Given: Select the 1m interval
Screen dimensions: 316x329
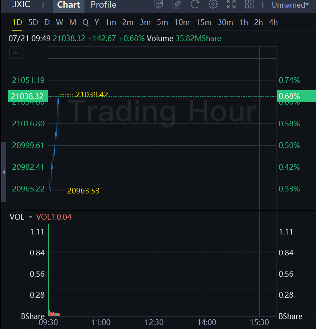Looking at the screenshot, I should 111,23.
